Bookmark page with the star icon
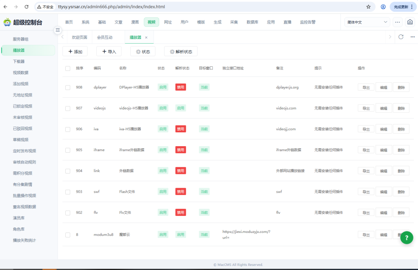418x270 pixels. 369,7
